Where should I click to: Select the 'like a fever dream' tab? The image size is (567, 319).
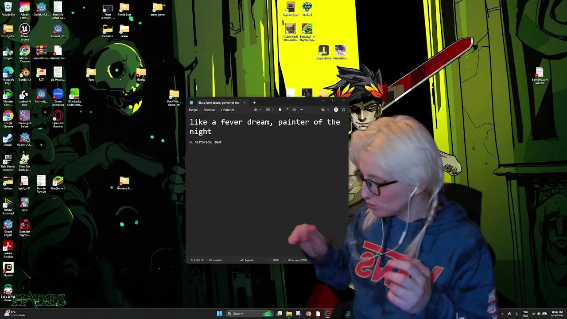tap(218, 103)
